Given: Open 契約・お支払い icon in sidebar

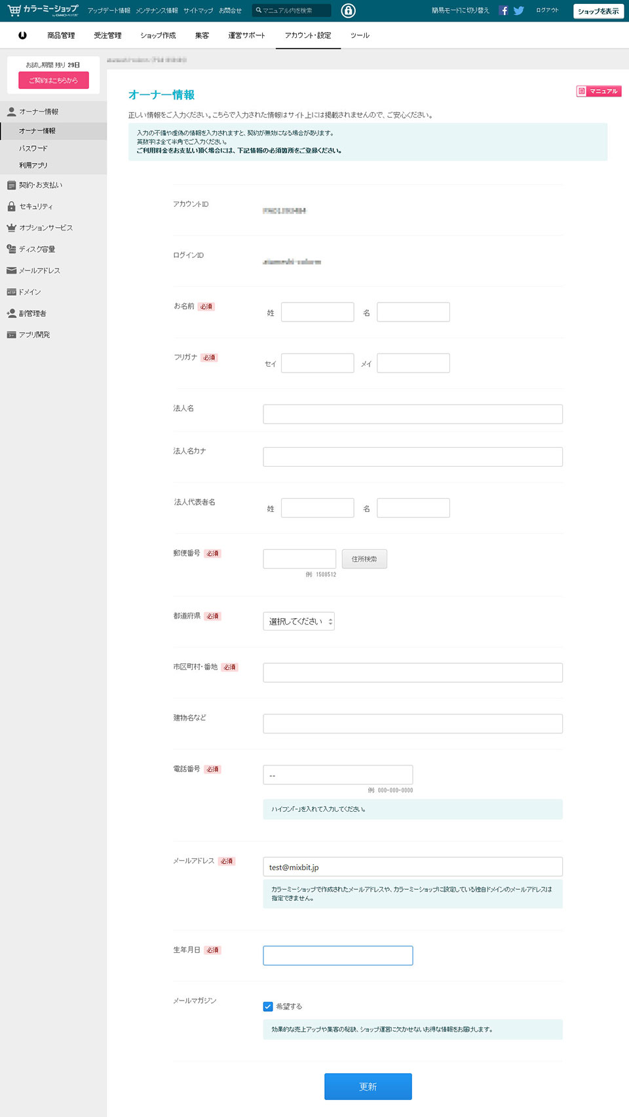Looking at the screenshot, I should (11, 185).
